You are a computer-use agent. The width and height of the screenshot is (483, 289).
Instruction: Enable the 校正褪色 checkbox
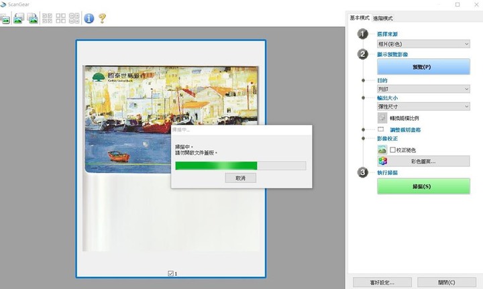click(x=392, y=150)
